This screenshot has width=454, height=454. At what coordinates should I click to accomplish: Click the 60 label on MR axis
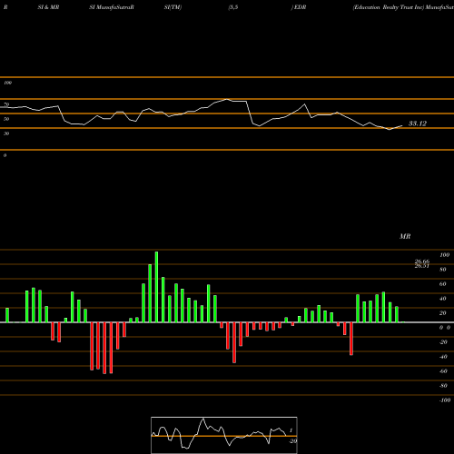tap(443, 284)
